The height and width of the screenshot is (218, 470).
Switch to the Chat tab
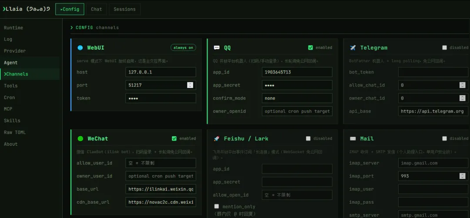[x=97, y=9]
